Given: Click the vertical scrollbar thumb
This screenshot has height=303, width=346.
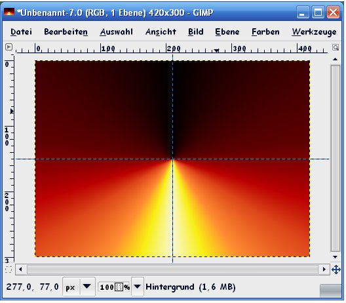Looking at the screenshot, I should point(336,158).
